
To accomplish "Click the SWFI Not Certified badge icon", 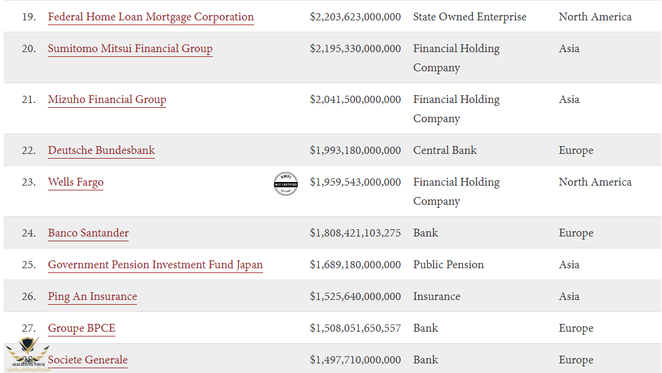I will 286,184.
